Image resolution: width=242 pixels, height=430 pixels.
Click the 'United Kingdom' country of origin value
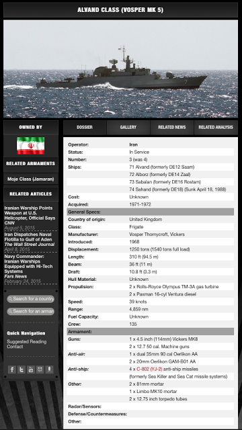(145, 220)
